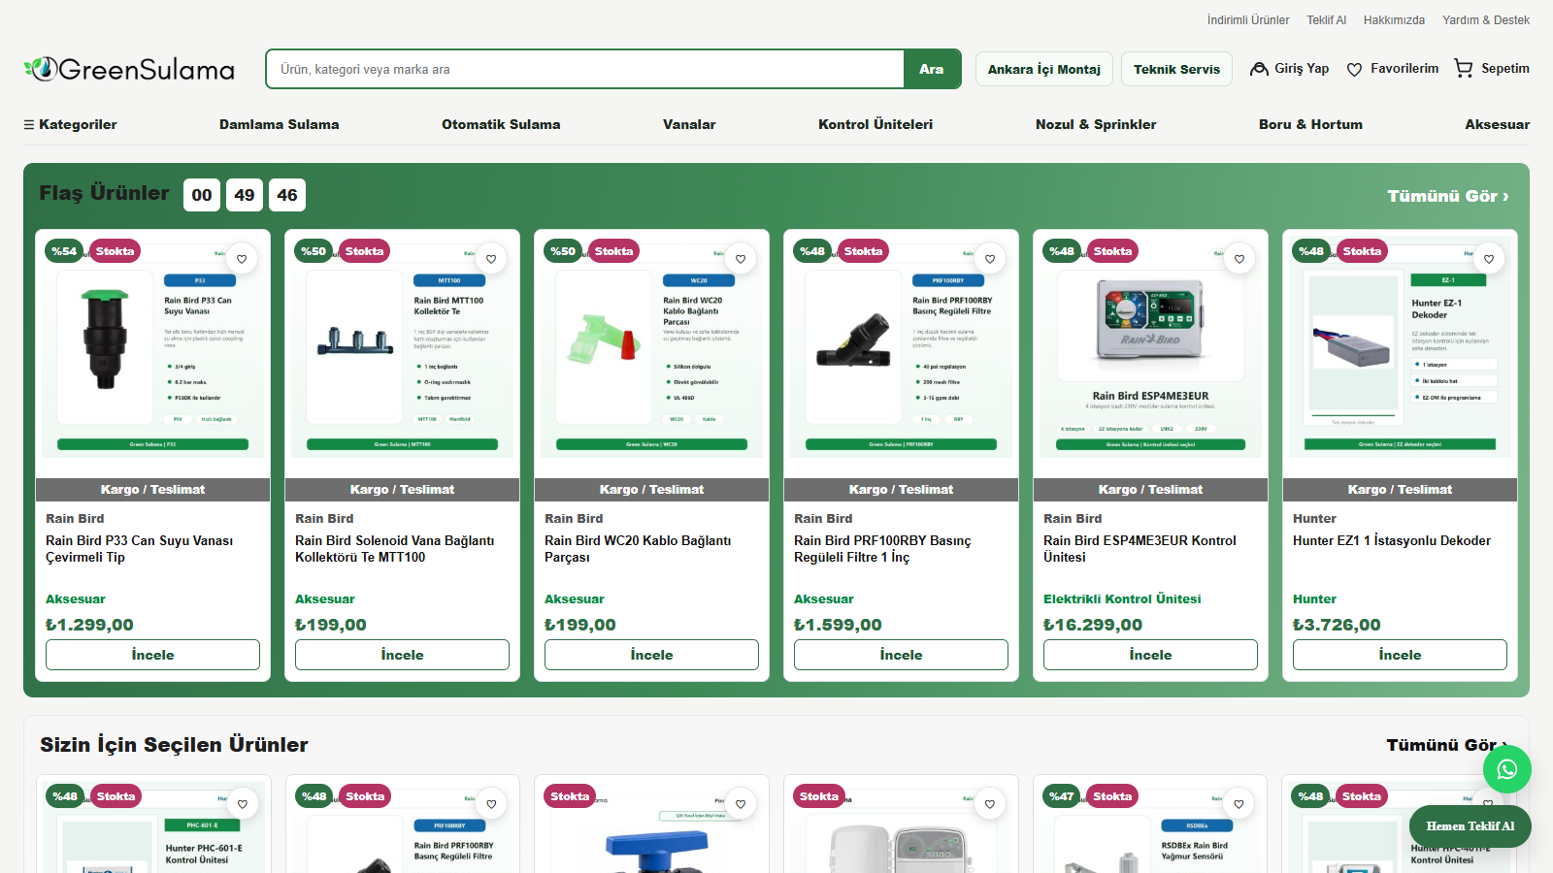This screenshot has width=1553, height=873.
Task: Open Otomatik Sulama category
Action: [501, 124]
